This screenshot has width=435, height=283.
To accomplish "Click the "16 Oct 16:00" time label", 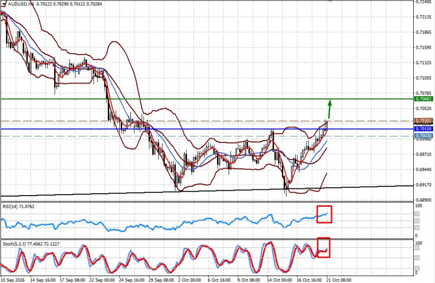I will (x=309, y=280).
